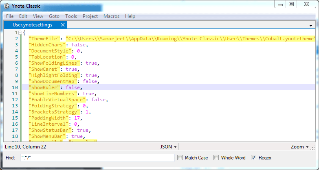Click the "Line 10, Column 22" status text
Viewport: 319px width, 170px height.
tap(25, 147)
